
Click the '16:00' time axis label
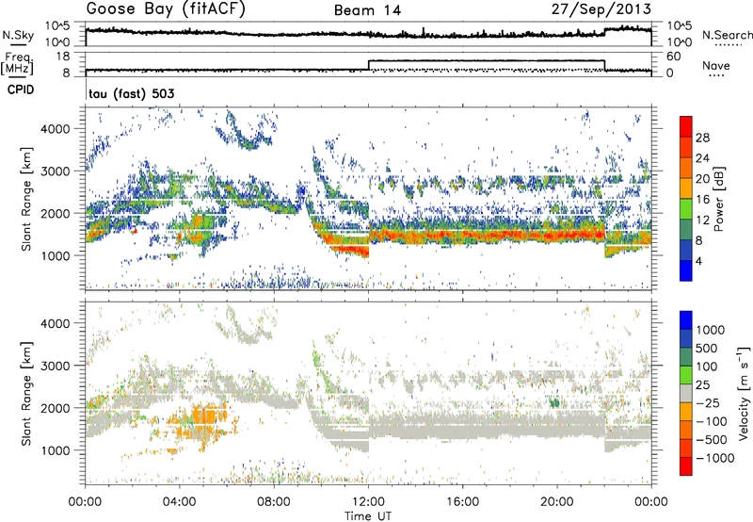(462, 502)
